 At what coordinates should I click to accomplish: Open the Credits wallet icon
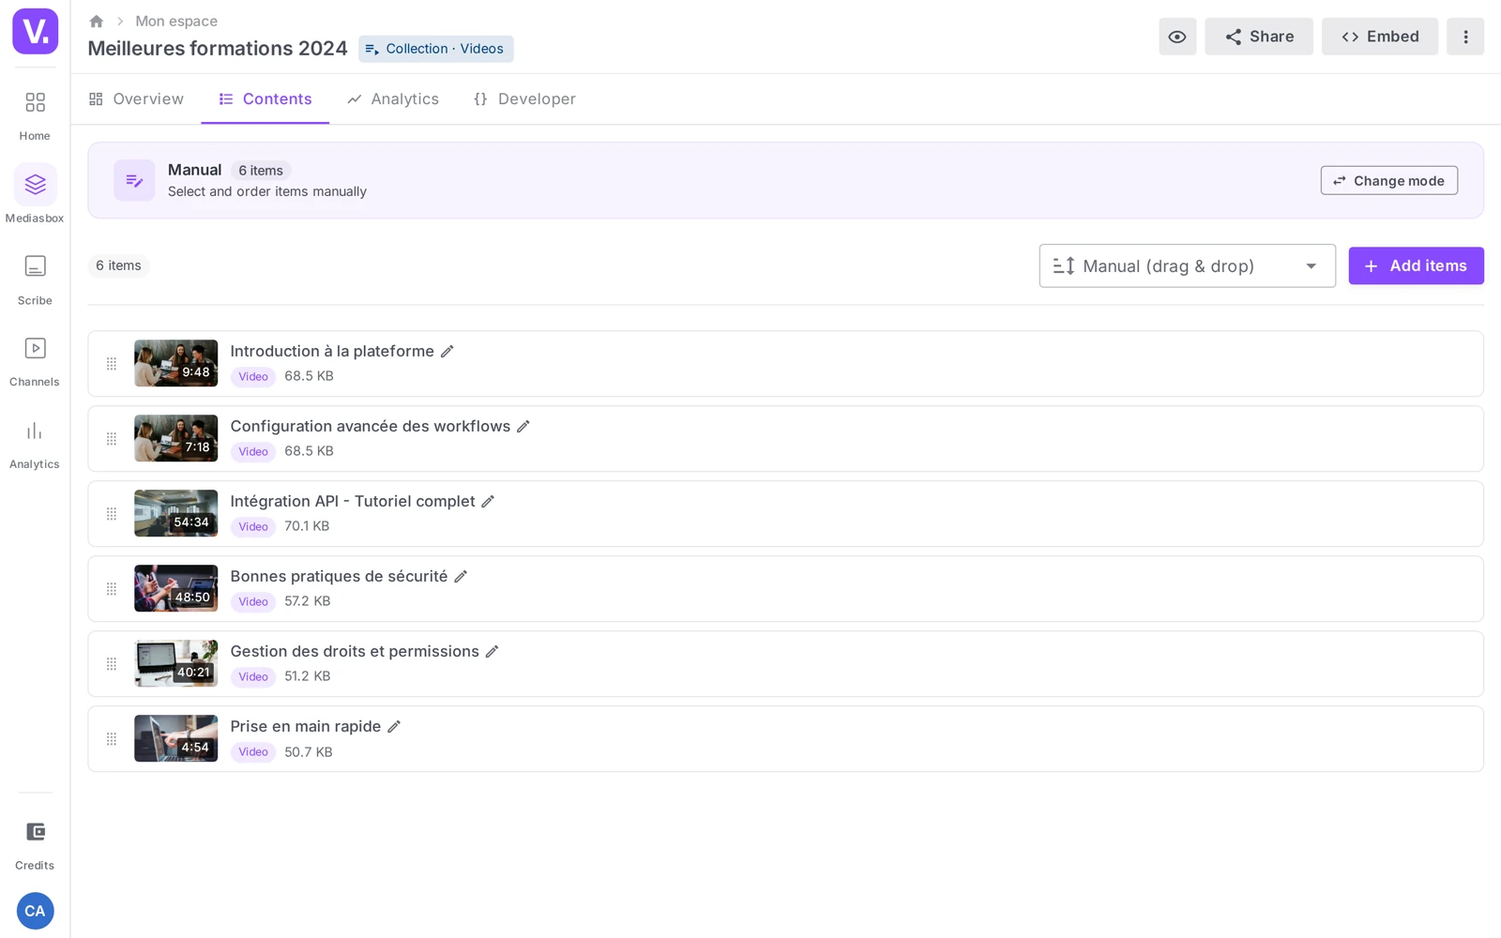[35, 832]
